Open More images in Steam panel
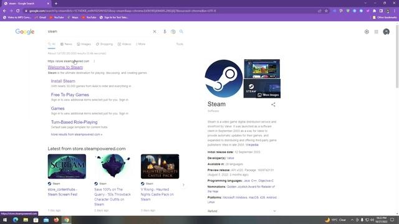This screenshot has height=224, width=399. pyautogui.click(x=269, y=95)
